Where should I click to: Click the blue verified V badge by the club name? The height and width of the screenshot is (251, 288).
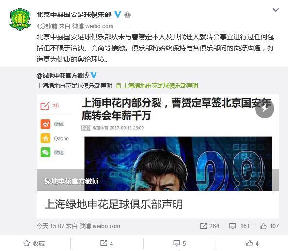[x=118, y=15]
